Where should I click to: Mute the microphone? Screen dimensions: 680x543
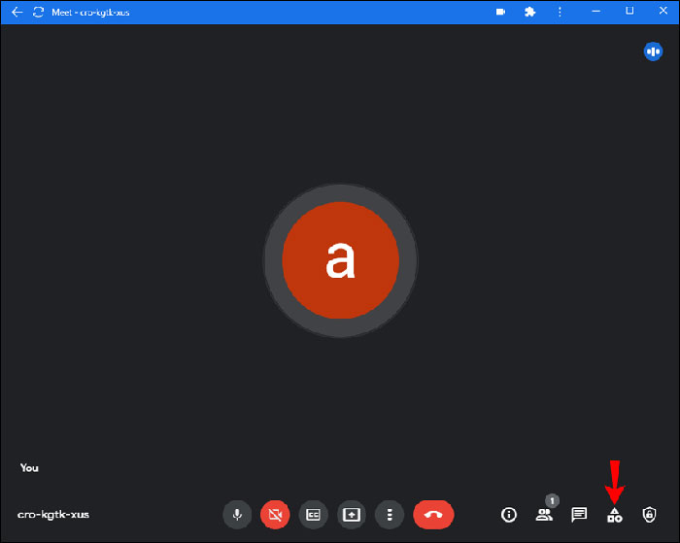[x=236, y=514]
